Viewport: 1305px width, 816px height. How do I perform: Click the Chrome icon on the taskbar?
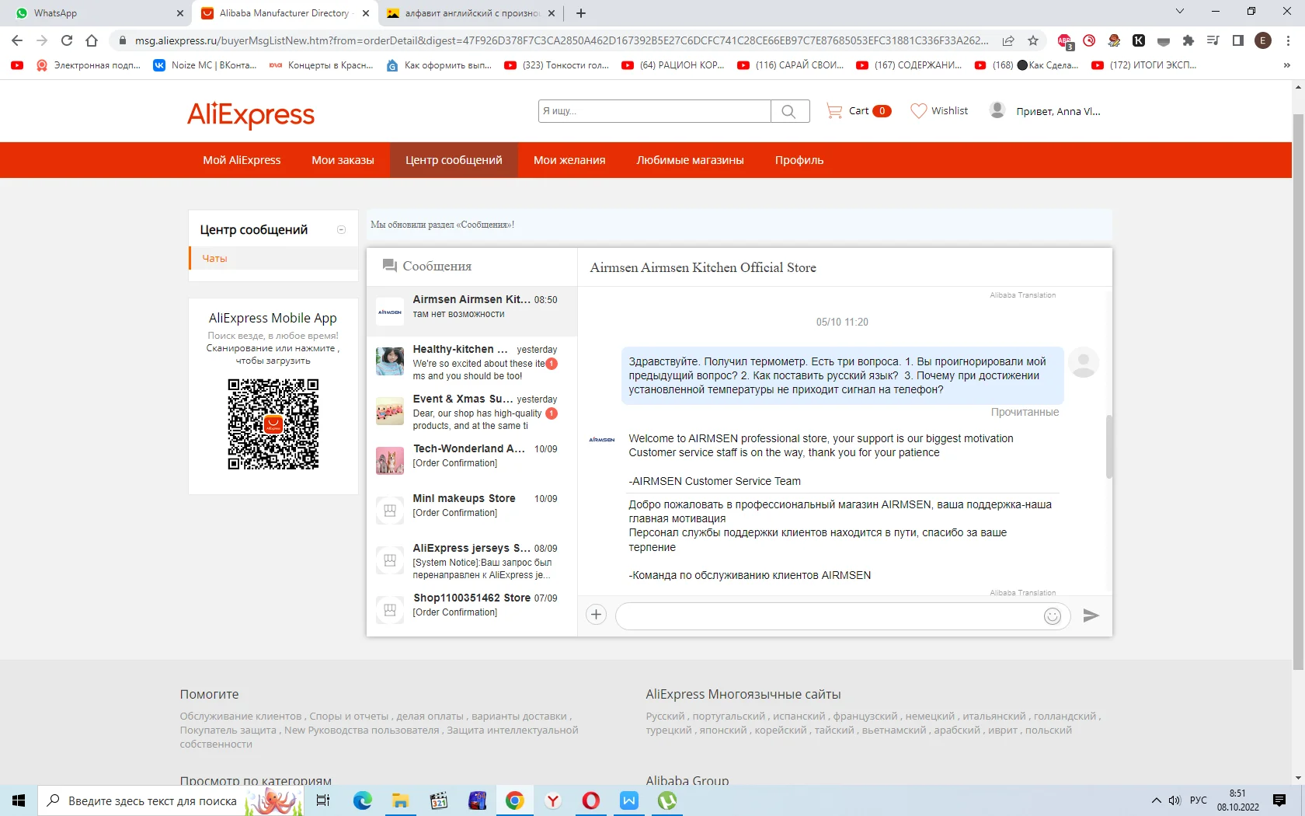click(514, 800)
